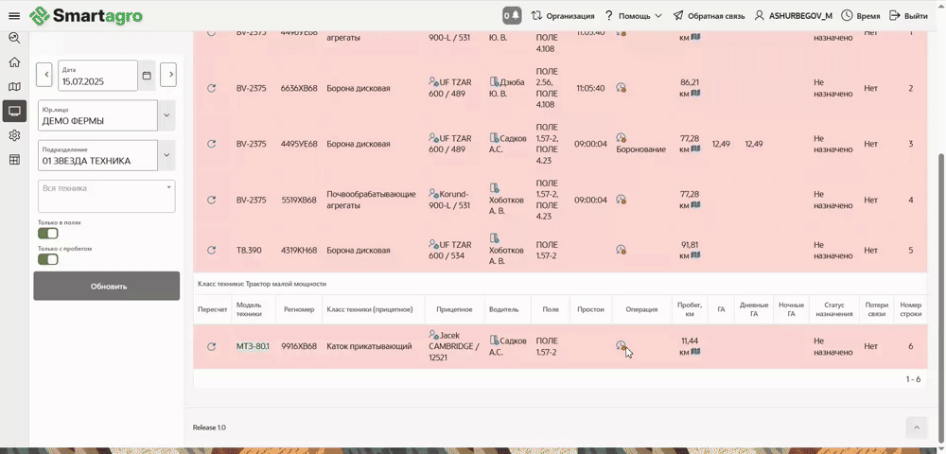The image size is (946, 454).
Task: Toggle the "Только в полях" switch
Action: [48, 234]
